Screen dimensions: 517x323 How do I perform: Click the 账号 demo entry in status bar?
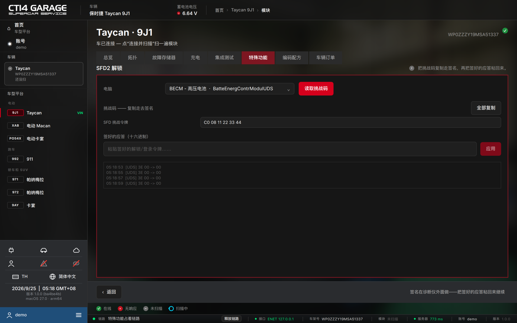click(468, 319)
